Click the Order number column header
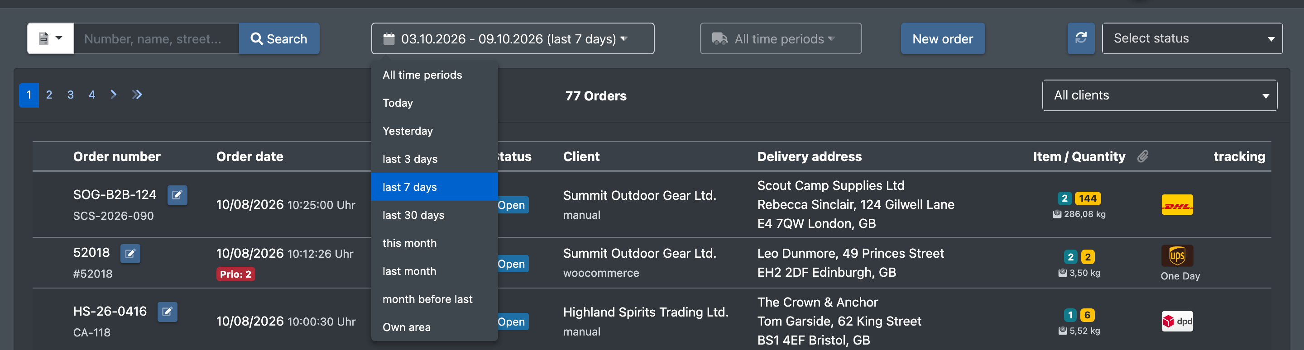 pyautogui.click(x=116, y=157)
